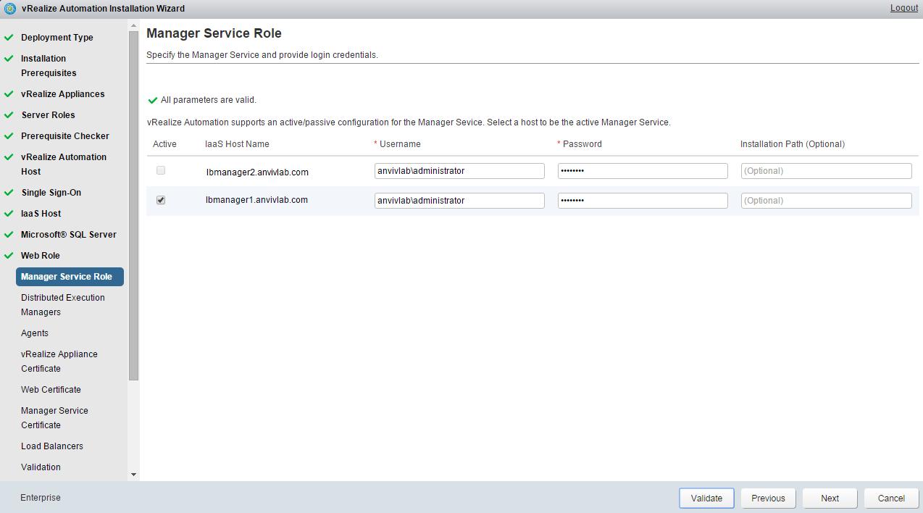Click the lbmanager2.anvivlab.com host name

(257, 172)
